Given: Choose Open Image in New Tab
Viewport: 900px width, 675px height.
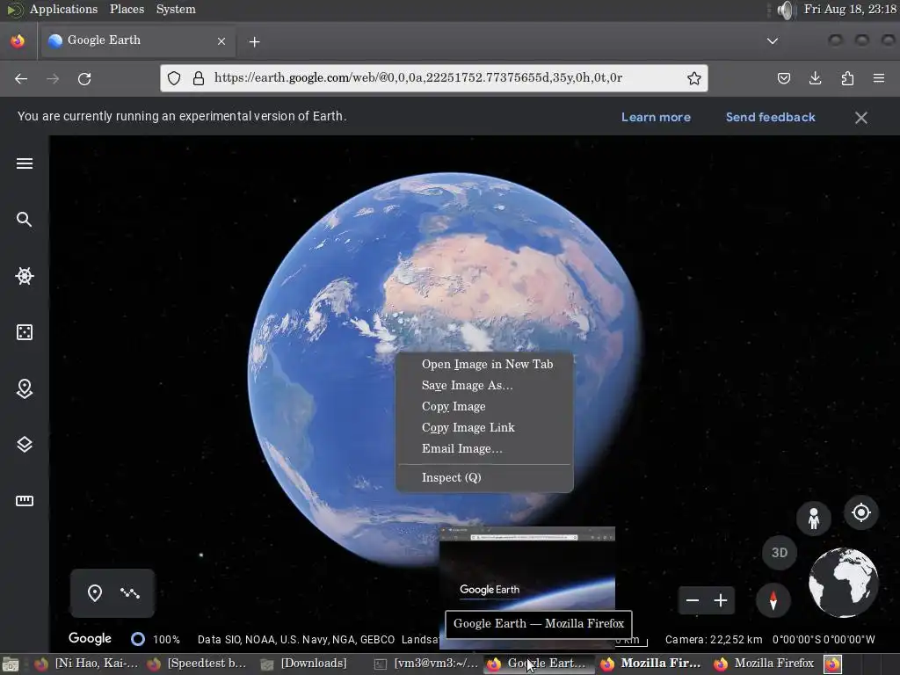Looking at the screenshot, I should [x=484, y=365].
